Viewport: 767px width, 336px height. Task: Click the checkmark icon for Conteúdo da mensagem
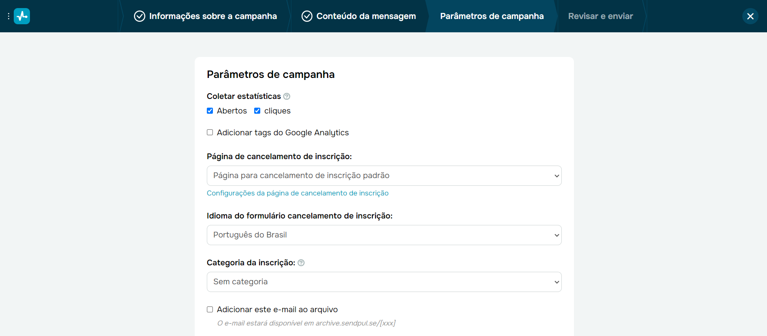click(x=307, y=16)
